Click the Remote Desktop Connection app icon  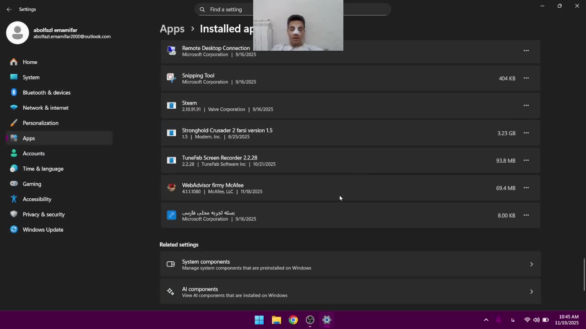(171, 51)
